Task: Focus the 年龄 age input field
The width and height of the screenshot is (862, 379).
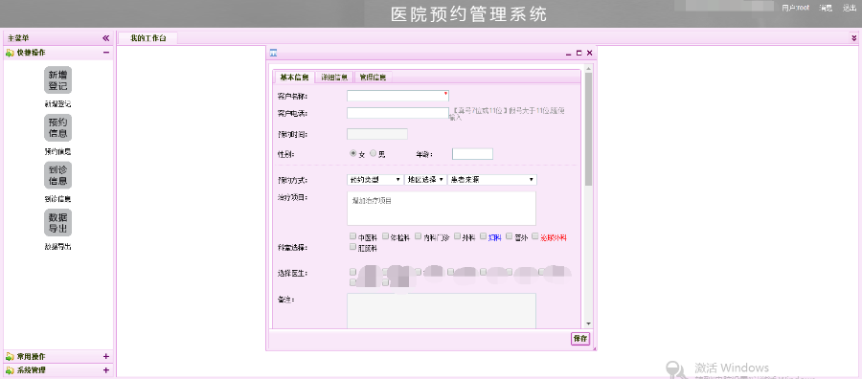Action: (x=472, y=154)
